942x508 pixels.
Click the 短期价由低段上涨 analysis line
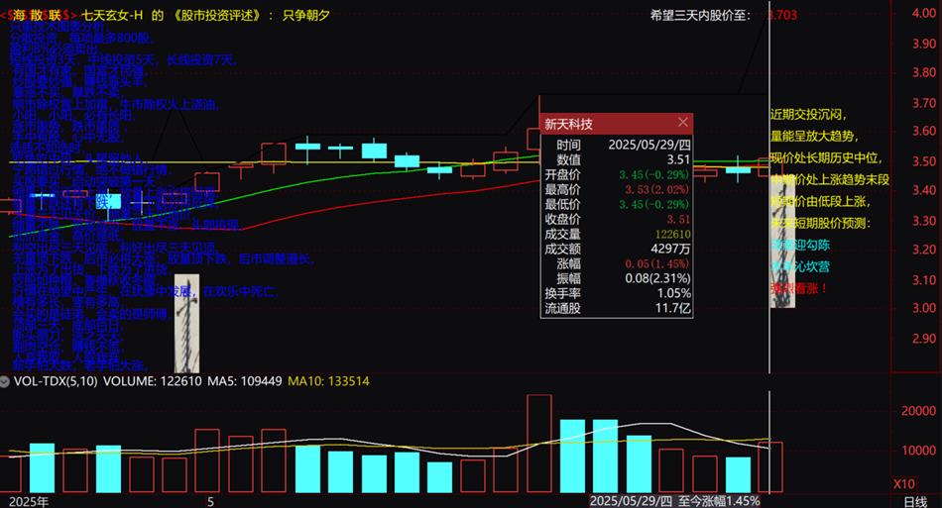821,202
